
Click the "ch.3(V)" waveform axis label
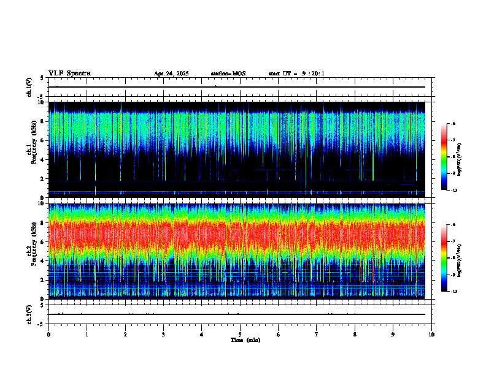point(29,314)
